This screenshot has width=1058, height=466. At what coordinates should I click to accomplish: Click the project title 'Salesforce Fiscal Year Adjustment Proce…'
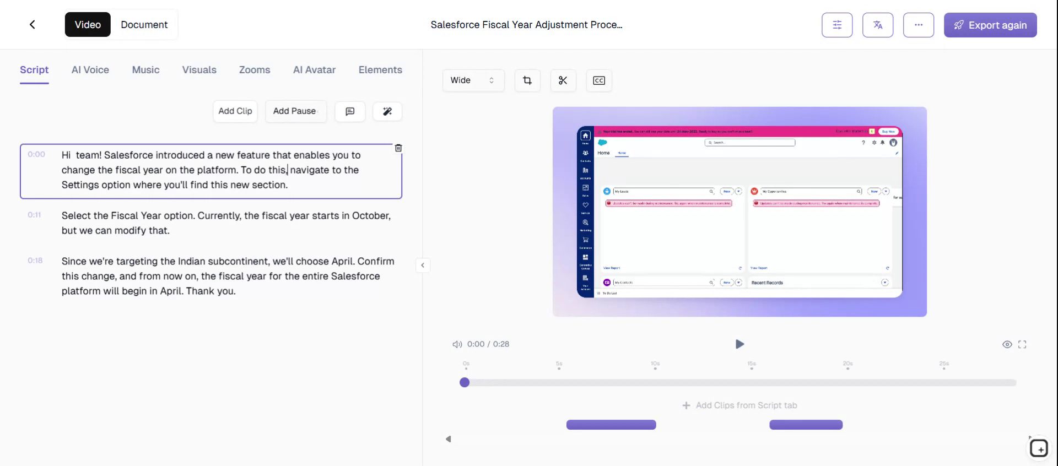[x=526, y=25]
